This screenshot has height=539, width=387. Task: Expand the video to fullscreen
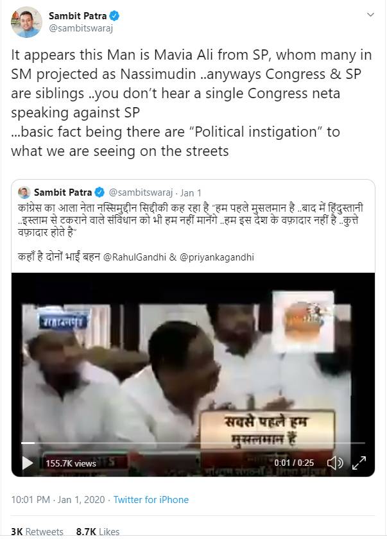(x=359, y=463)
